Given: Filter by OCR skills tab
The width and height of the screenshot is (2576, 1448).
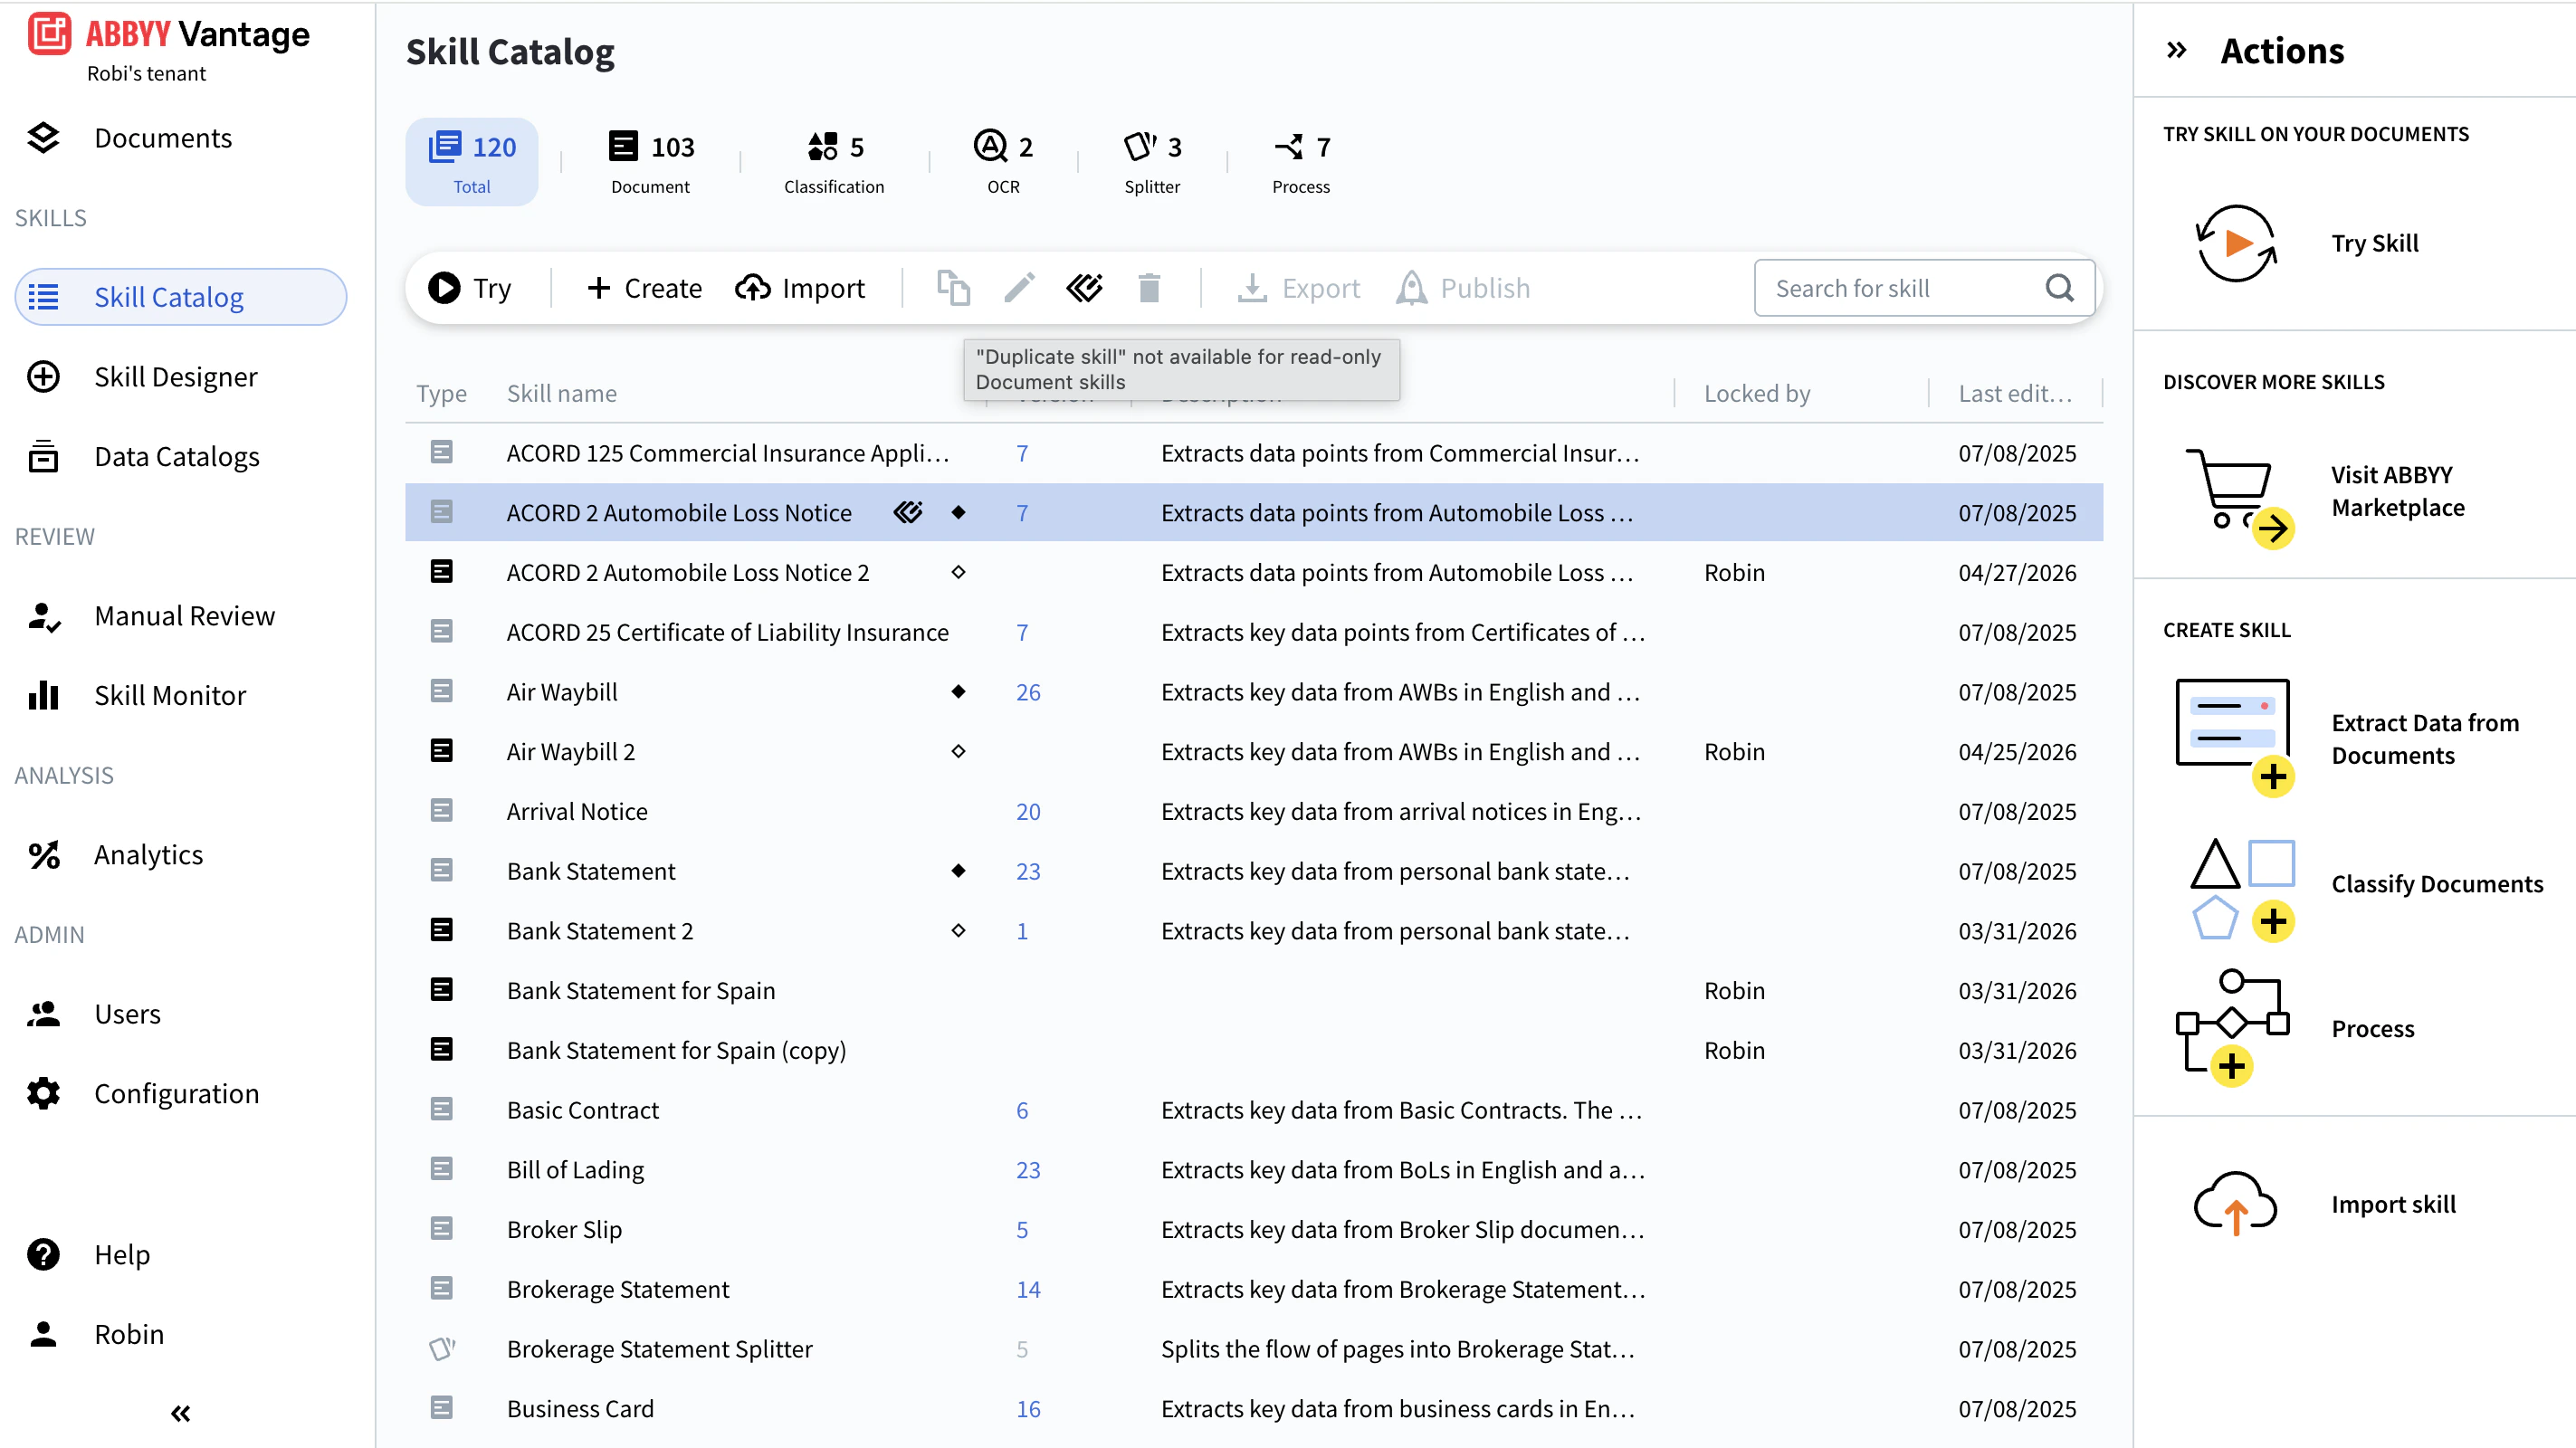Looking at the screenshot, I should pyautogui.click(x=1003, y=163).
